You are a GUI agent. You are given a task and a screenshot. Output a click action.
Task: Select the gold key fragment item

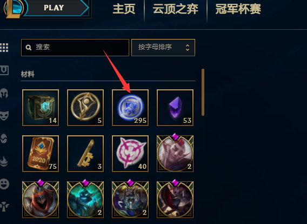[85, 154]
